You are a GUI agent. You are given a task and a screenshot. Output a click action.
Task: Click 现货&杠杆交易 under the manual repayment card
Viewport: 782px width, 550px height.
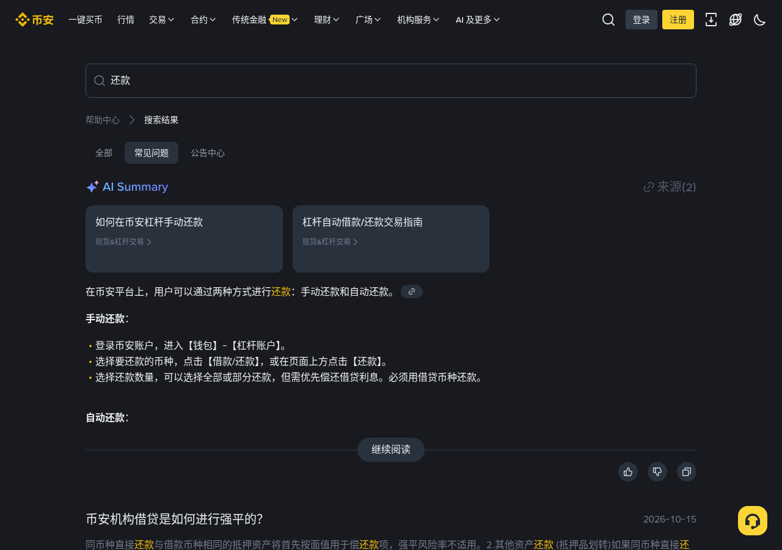click(x=123, y=242)
